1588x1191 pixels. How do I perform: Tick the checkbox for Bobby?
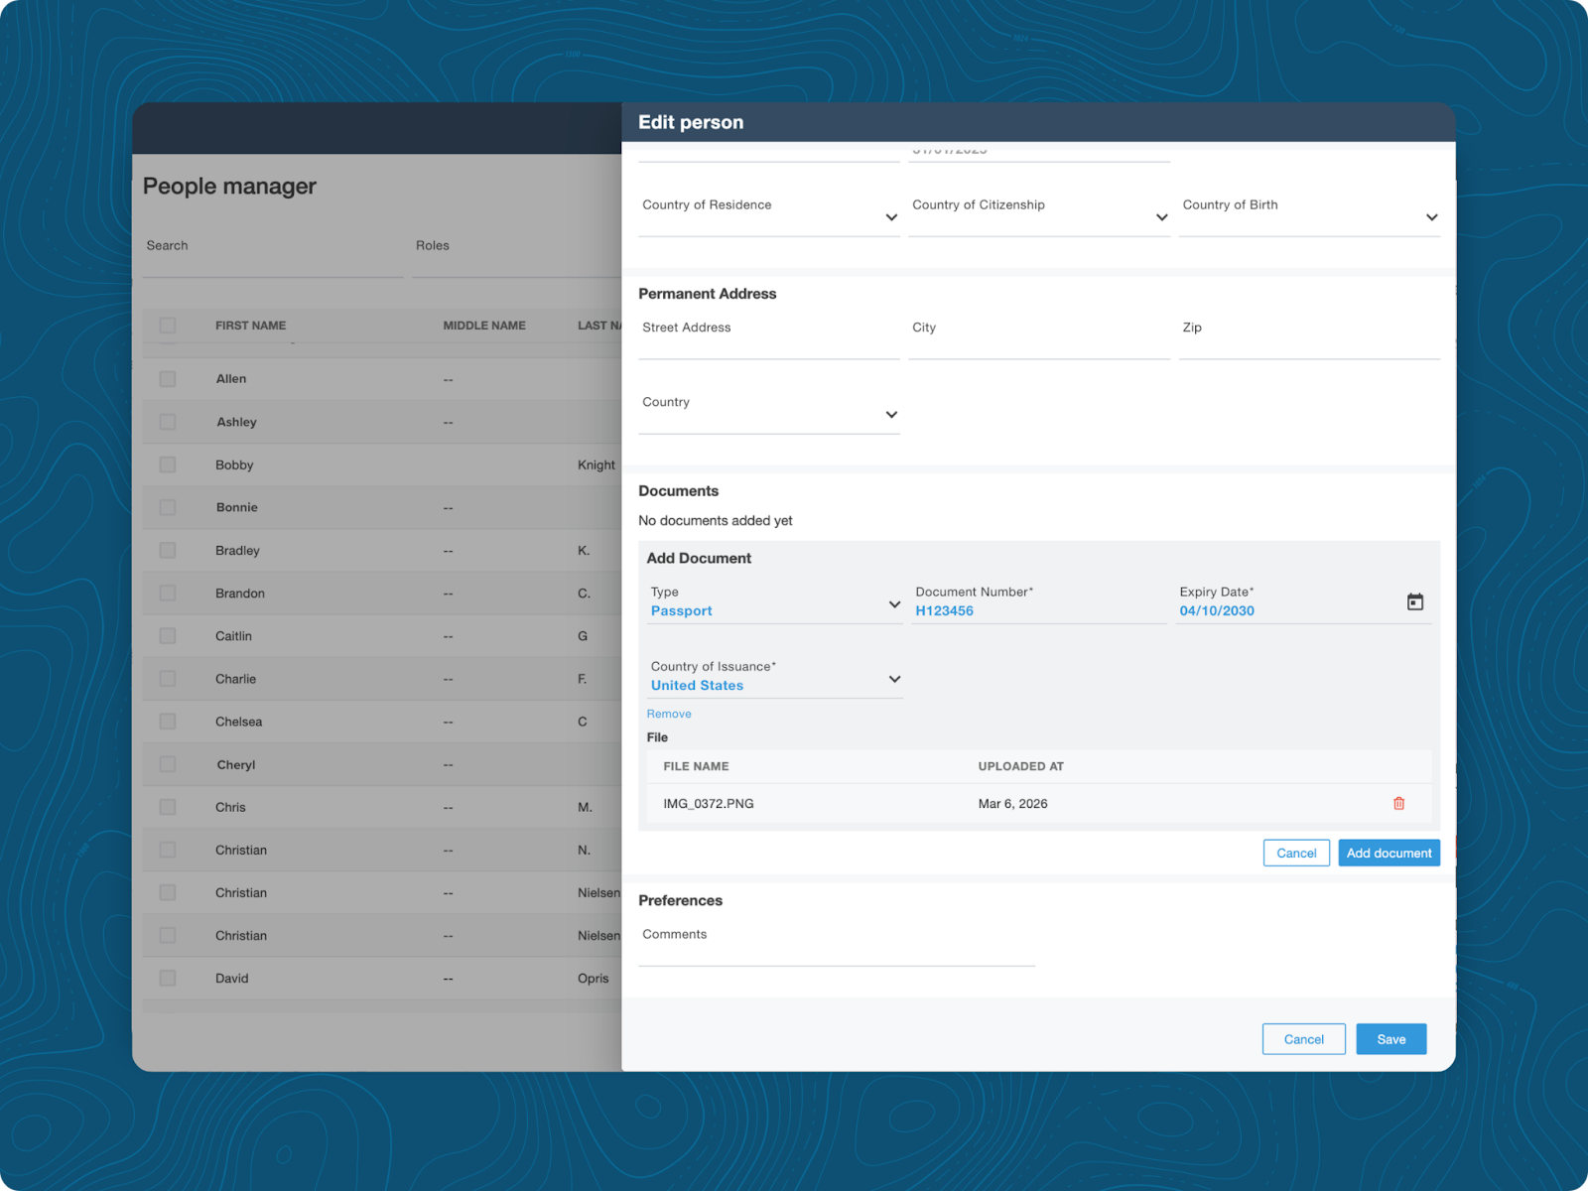tap(168, 464)
